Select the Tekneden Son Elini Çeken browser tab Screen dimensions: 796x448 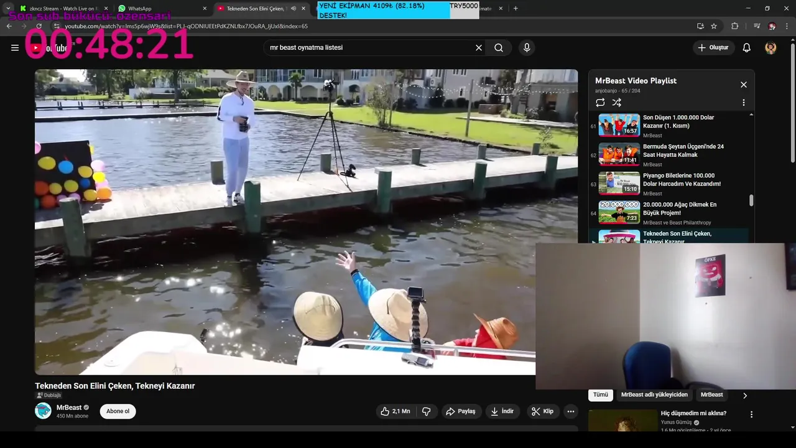tap(255, 9)
